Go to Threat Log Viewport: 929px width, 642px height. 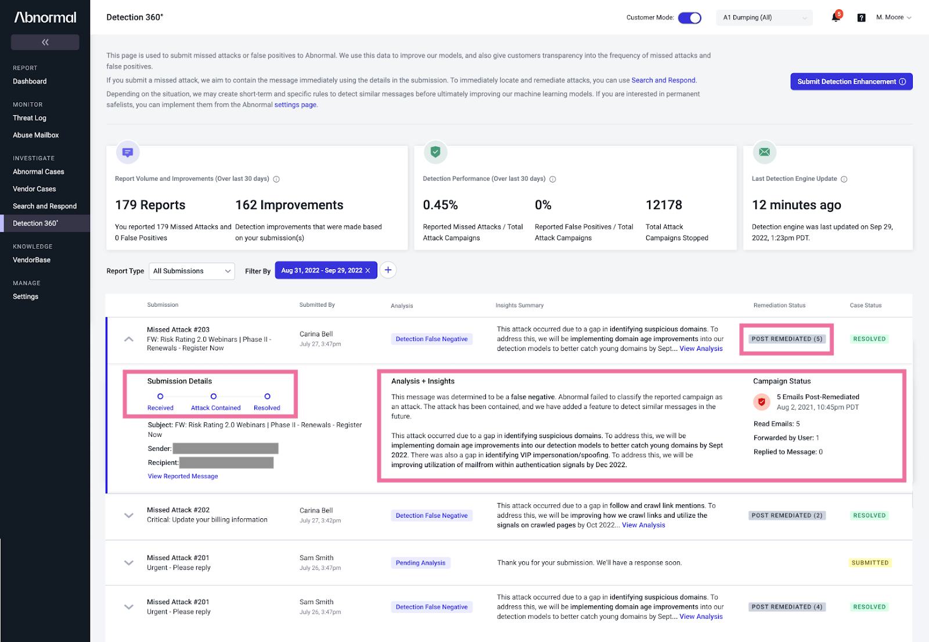[30, 118]
